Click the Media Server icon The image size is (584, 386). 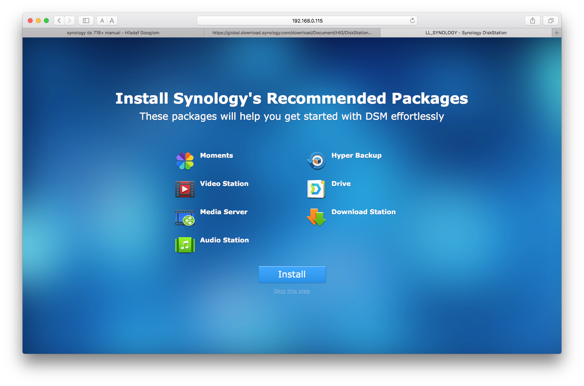pyautogui.click(x=185, y=218)
